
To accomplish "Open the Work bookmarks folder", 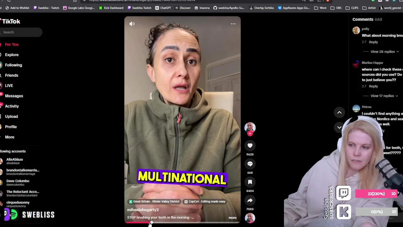I will pos(320,8).
